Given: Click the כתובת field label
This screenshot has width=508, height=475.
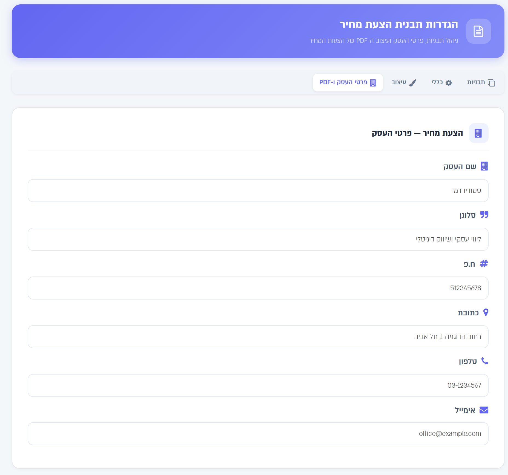Looking at the screenshot, I should (x=468, y=313).
